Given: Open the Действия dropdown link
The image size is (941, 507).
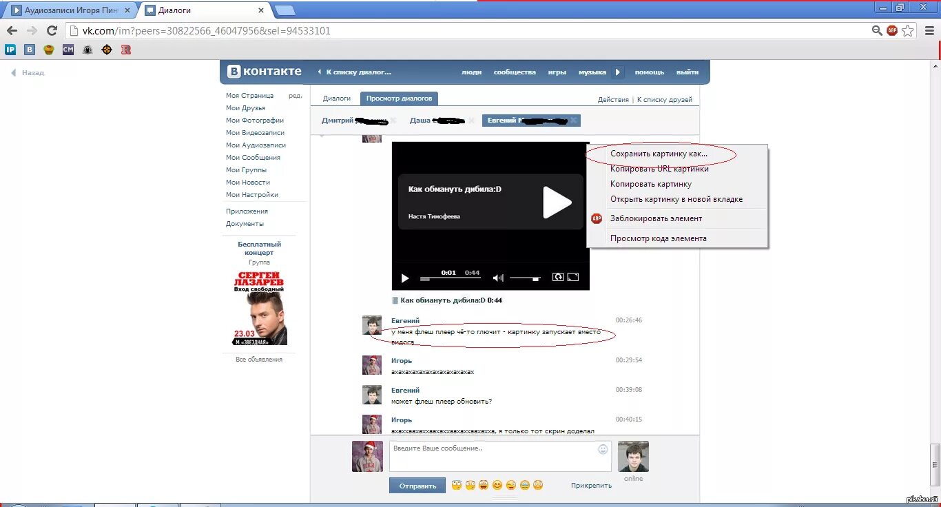Looking at the screenshot, I should coord(613,100).
